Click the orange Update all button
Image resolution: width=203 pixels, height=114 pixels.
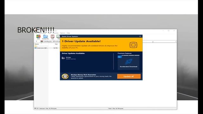coord(129,76)
